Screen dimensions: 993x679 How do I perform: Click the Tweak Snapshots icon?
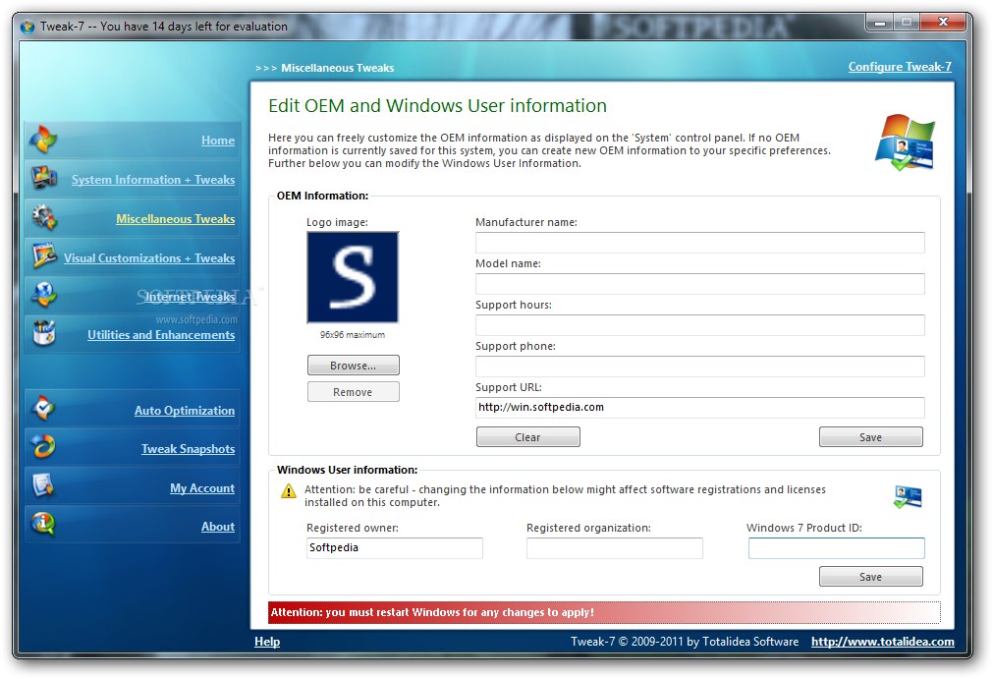click(43, 447)
